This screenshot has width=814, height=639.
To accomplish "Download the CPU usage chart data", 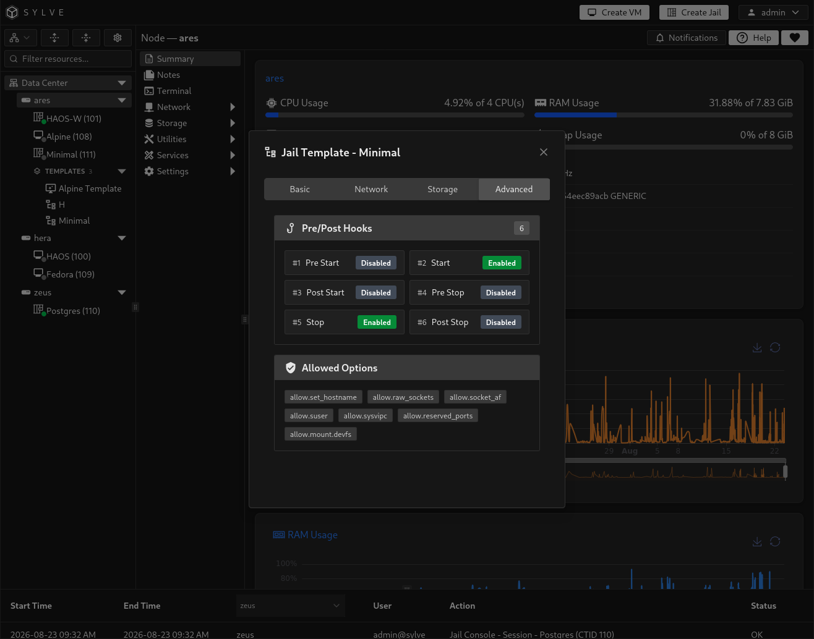I will click(757, 348).
